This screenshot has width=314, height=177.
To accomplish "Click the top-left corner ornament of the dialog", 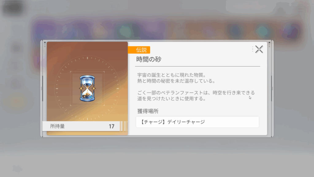I will pyautogui.click(x=45, y=44).
